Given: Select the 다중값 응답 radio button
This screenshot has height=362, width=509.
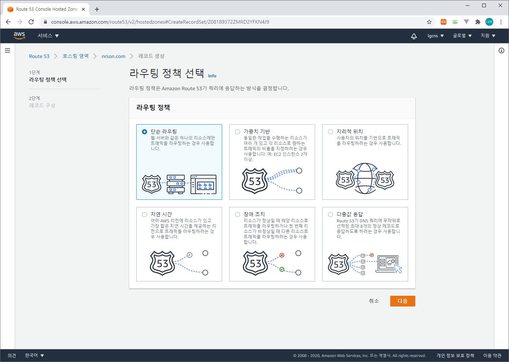Looking at the screenshot, I should (x=331, y=214).
